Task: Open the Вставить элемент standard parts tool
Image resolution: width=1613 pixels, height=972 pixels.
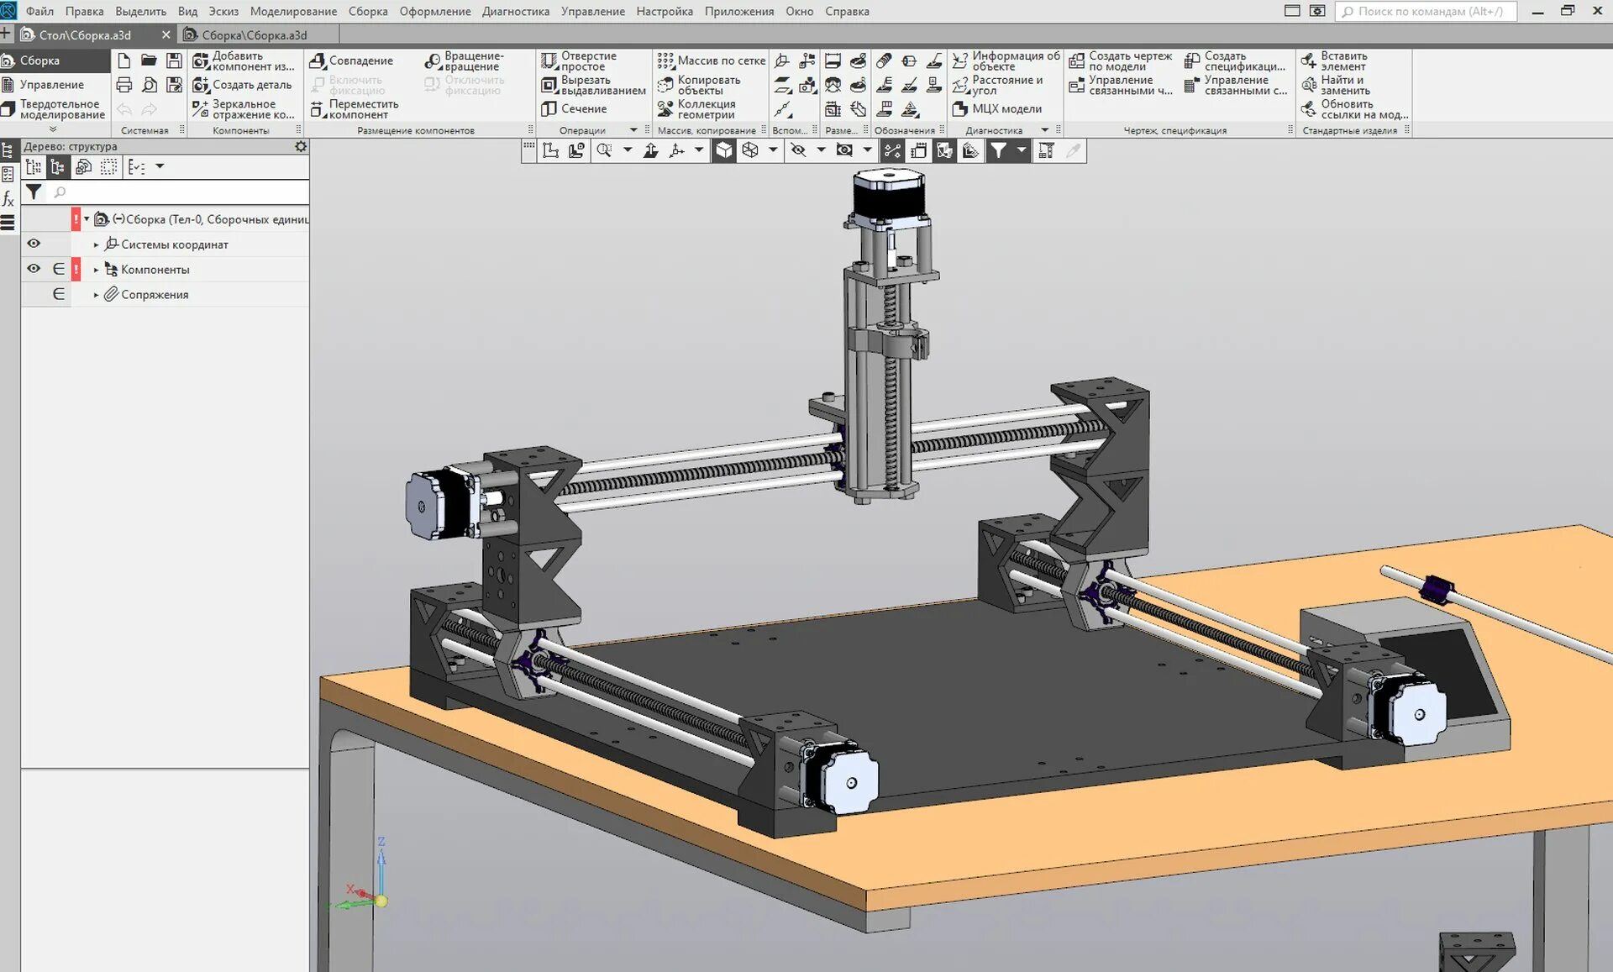Action: (1334, 60)
